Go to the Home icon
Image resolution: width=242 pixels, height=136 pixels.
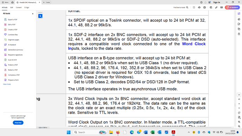point(13,2)
